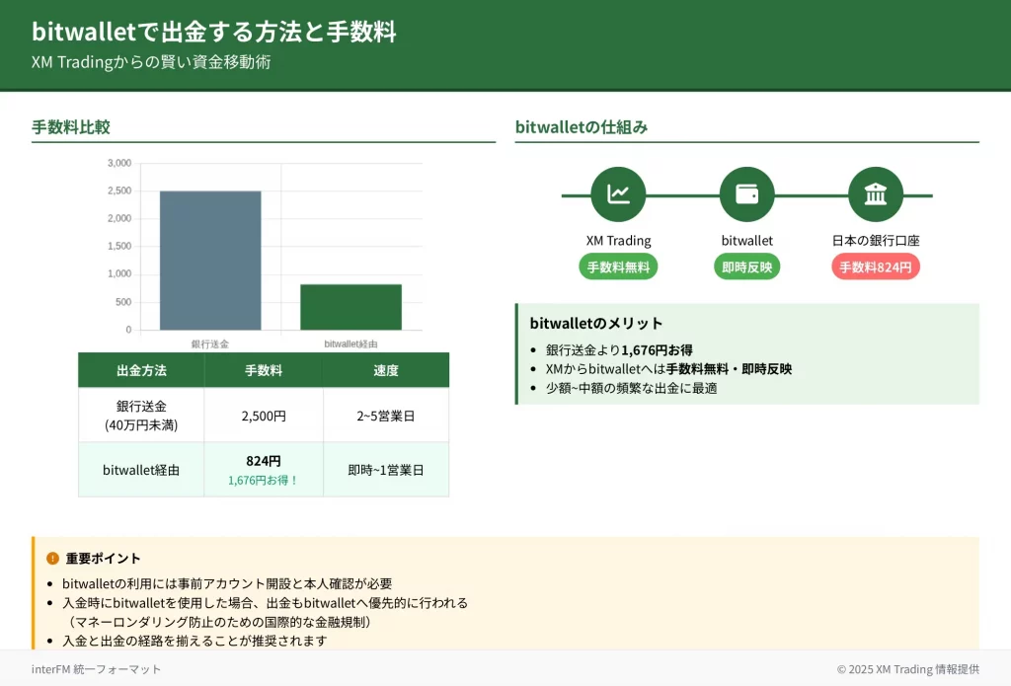Click the red 手数料824円 badge
1011x686 pixels.
(875, 267)
